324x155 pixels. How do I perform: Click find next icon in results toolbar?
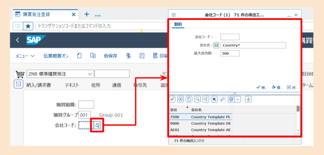pyautogui.click(x=206, y=99)
